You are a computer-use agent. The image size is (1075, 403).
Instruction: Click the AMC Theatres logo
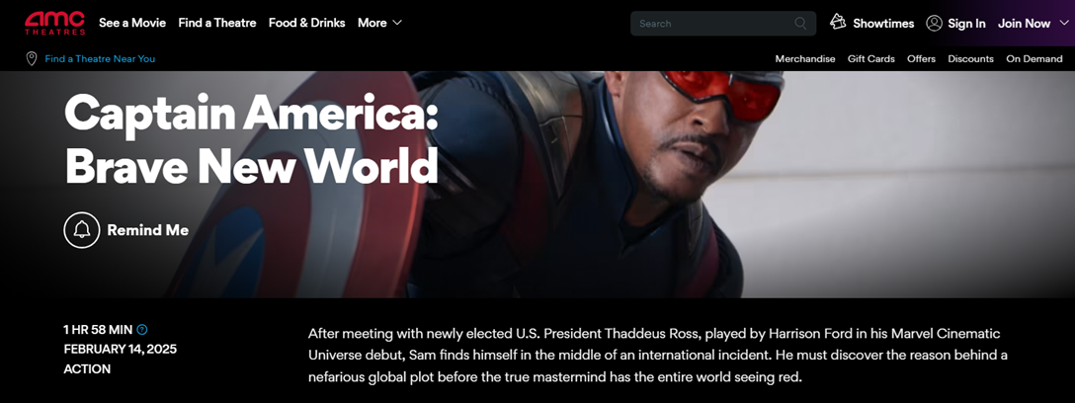(55, 23)
